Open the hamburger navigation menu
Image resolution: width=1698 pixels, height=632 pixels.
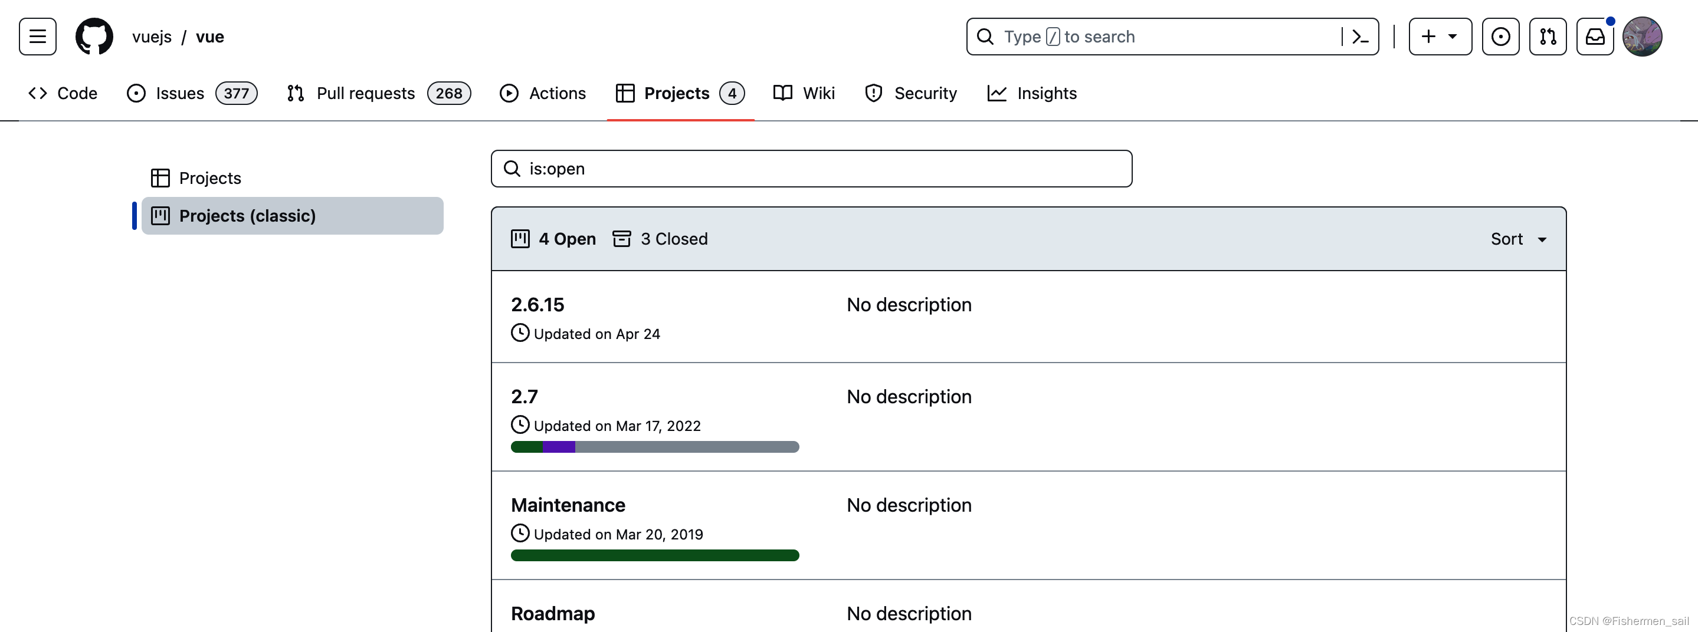(38, 36)
